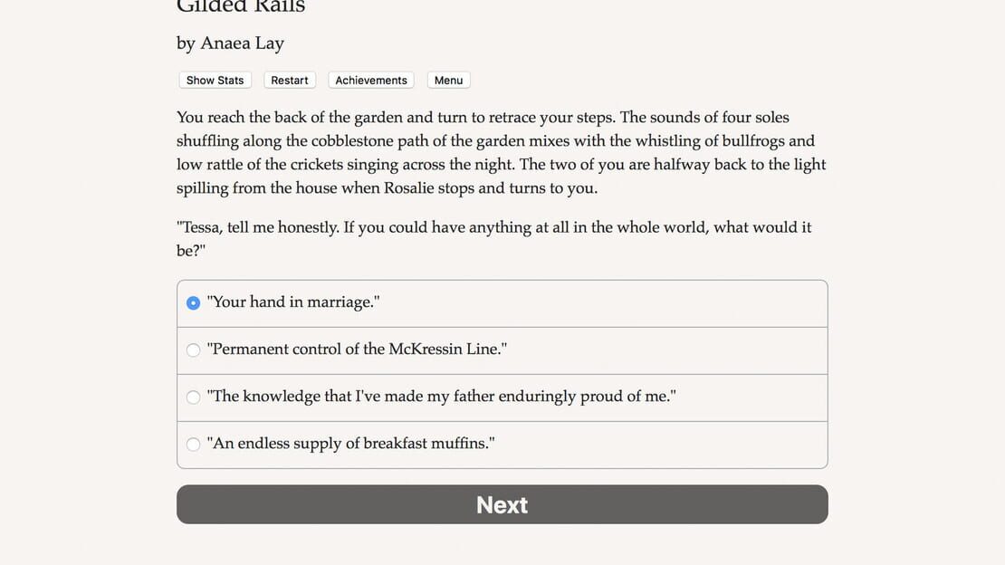The height and width of the screenshot is (565, 1005).
Task: Click the "by Anaea Lay" author line
Action: (x=230, y=43)
